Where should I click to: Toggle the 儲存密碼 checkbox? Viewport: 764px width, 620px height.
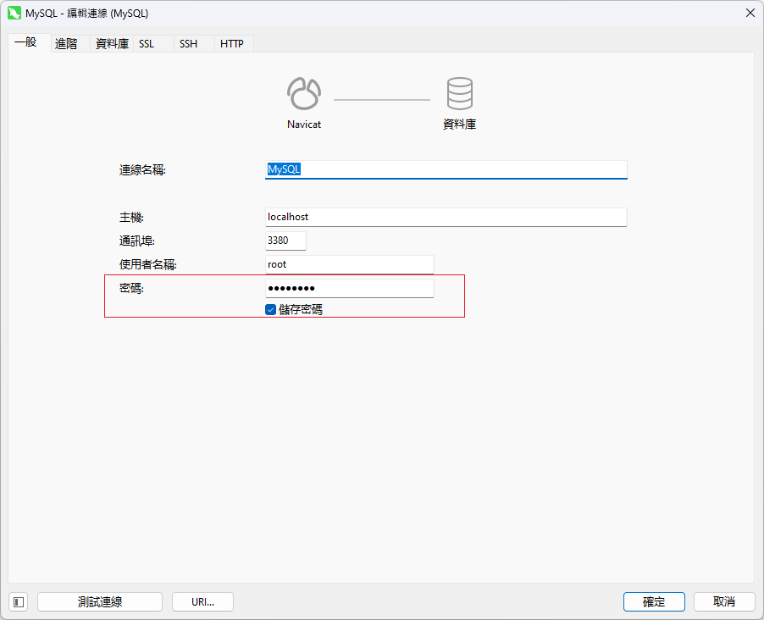pos(271,310)
